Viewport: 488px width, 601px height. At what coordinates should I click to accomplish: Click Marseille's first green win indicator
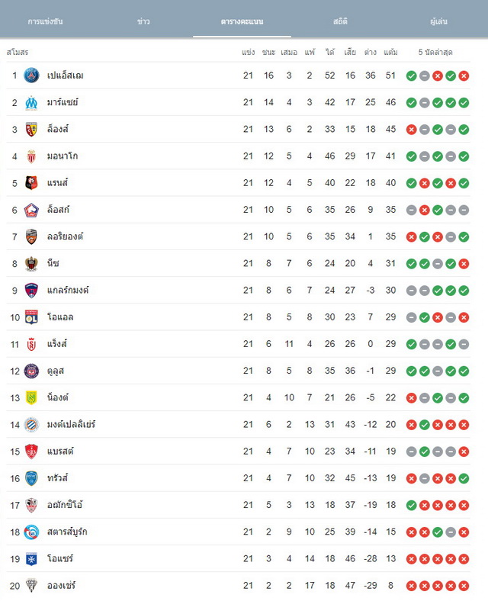pyautogui.click(x=412, y=103)
